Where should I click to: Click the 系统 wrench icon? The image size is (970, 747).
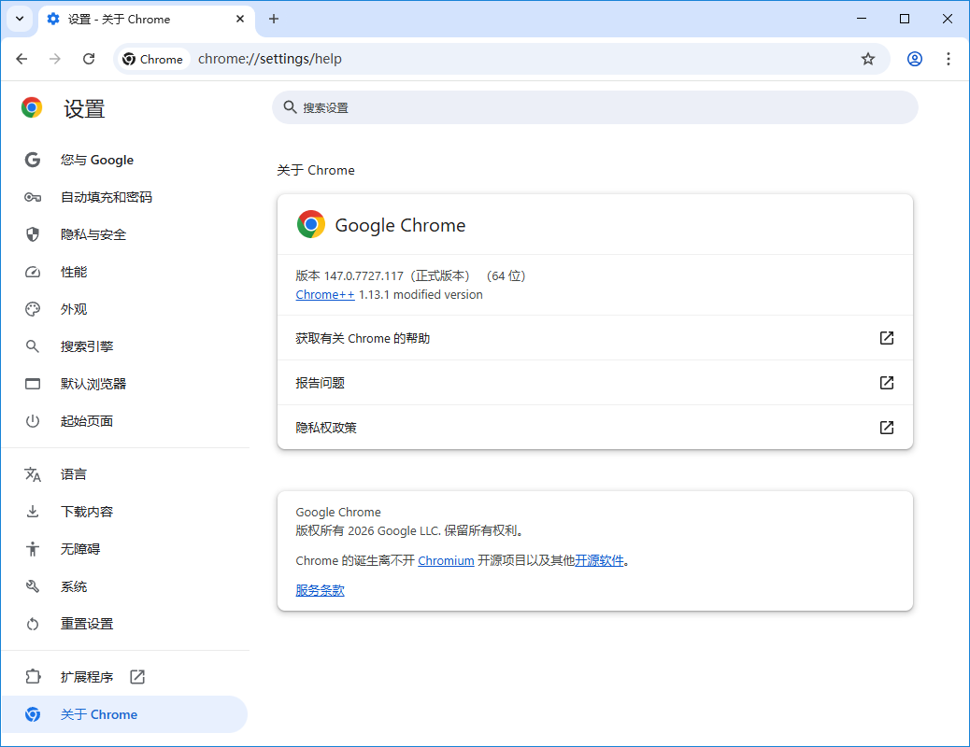(x=33, y=586)
